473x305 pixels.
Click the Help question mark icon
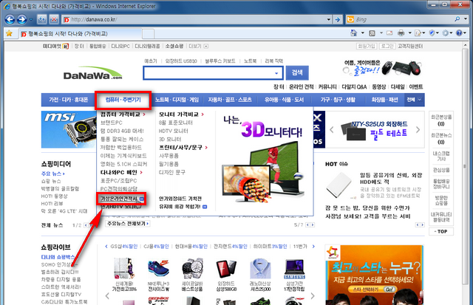click(459, 32)
